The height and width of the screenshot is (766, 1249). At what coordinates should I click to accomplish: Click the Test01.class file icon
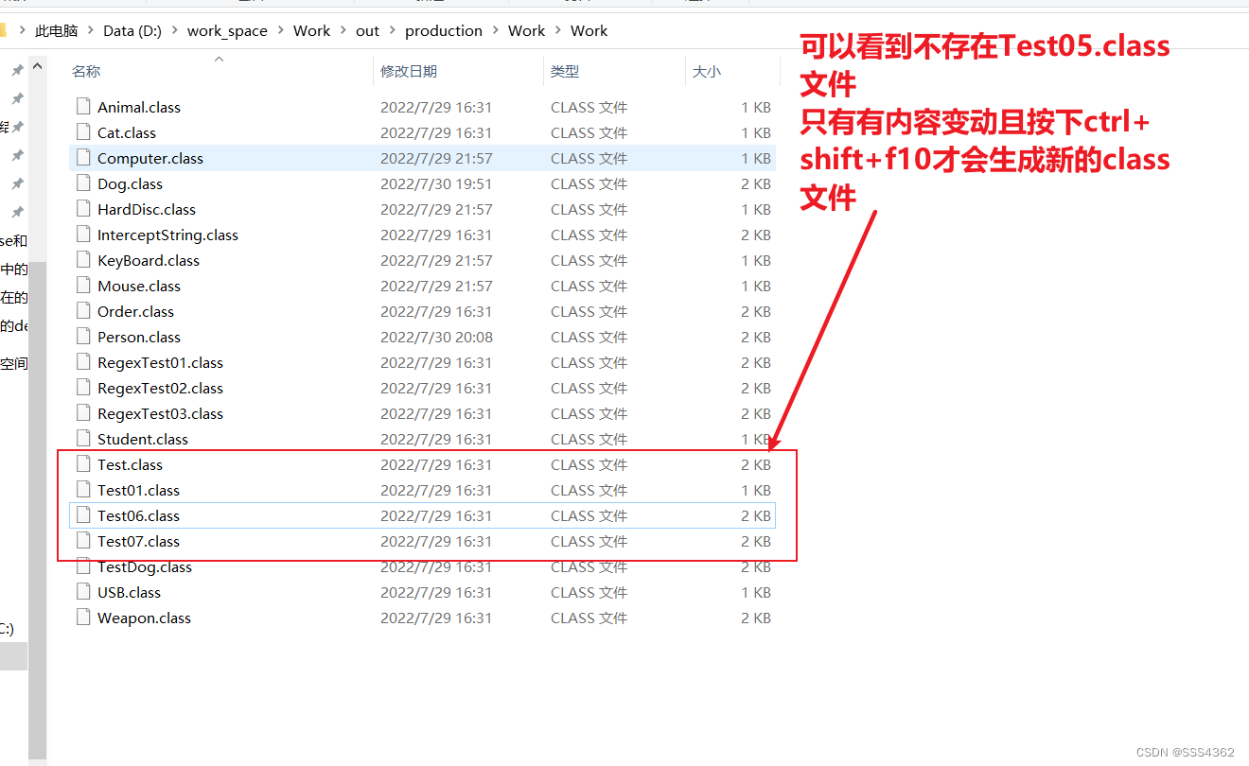pos(83,490)
